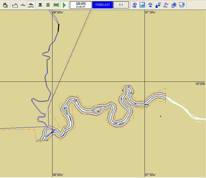Click the 1:1 time scale button

[x=121, y=5]
